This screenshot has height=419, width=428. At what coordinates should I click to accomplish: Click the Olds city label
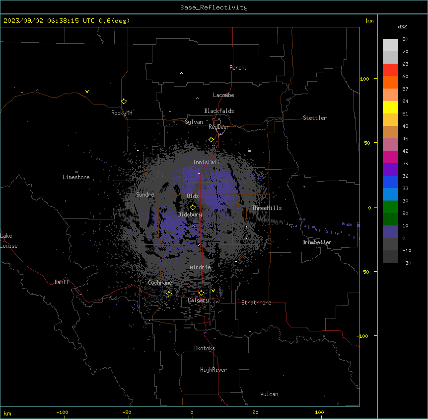[193, 196]
